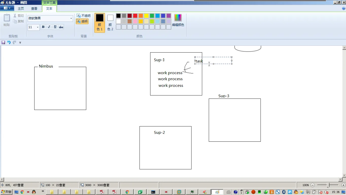The height and width of the screenshot is (195, 346).
Task: Click the Chrome icon in quick launch
Action: coord(22,192)
